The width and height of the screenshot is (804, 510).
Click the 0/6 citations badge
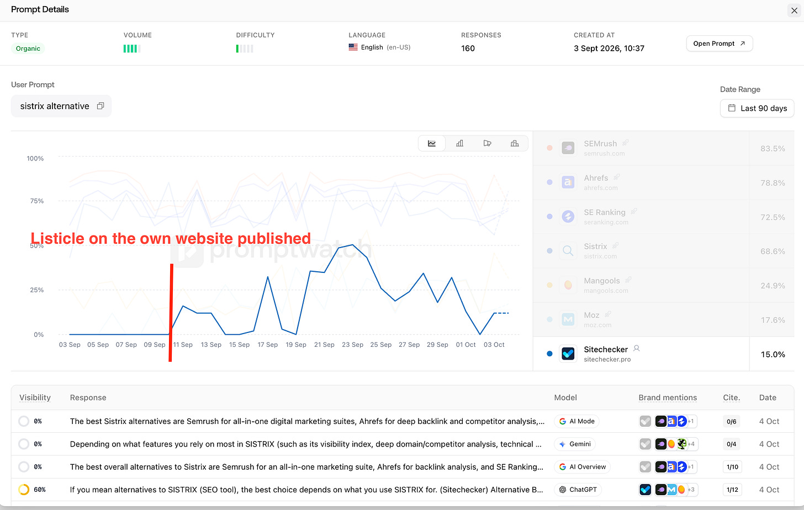(x=732, y=421)
